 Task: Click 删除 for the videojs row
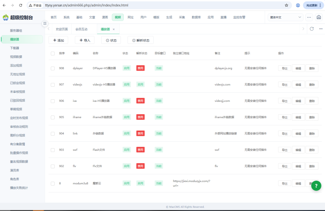click(312, 85)
